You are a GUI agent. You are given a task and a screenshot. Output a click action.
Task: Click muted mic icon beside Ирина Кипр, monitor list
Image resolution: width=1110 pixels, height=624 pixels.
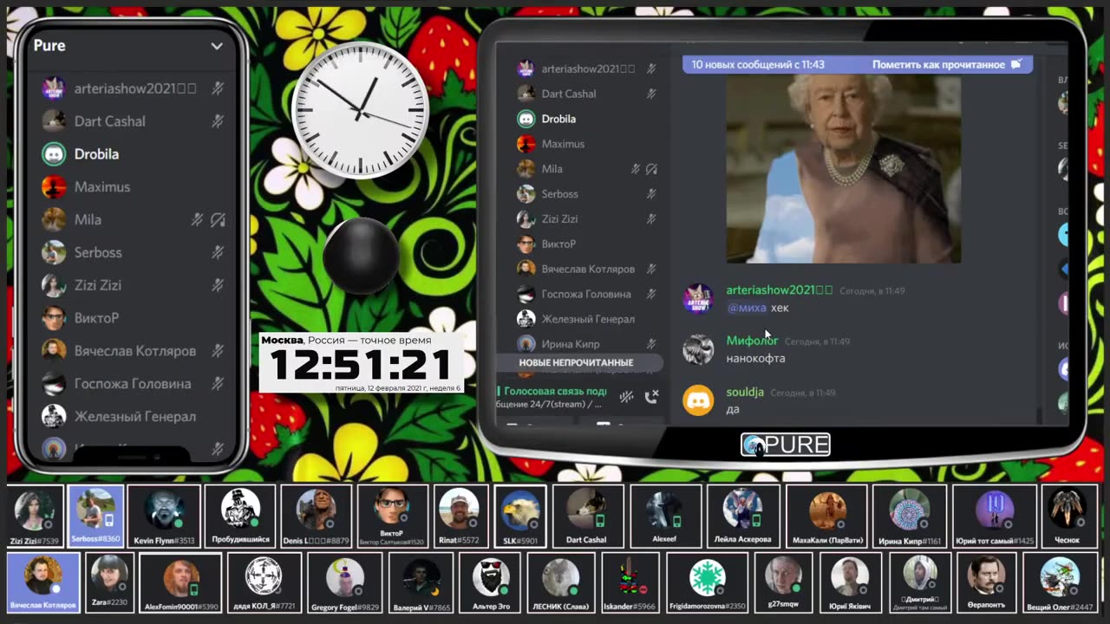651,344
